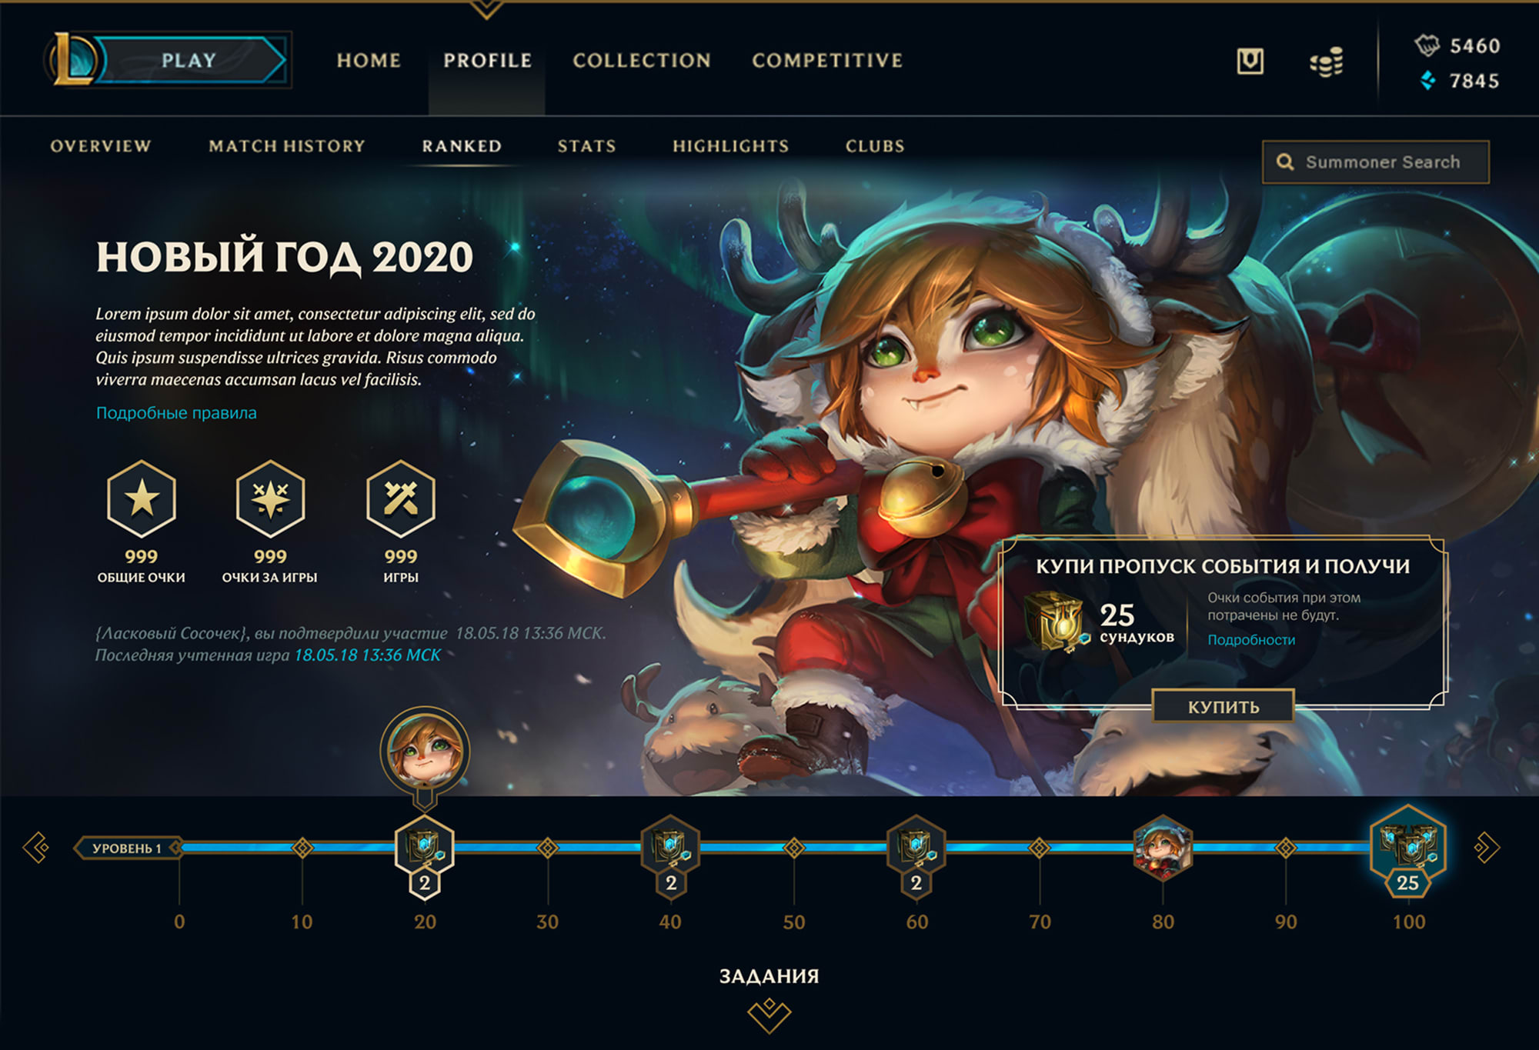Open the loot inventory icon in header
Viewport: 1539px width, 1050px height.
click(x=1250, y=61)
